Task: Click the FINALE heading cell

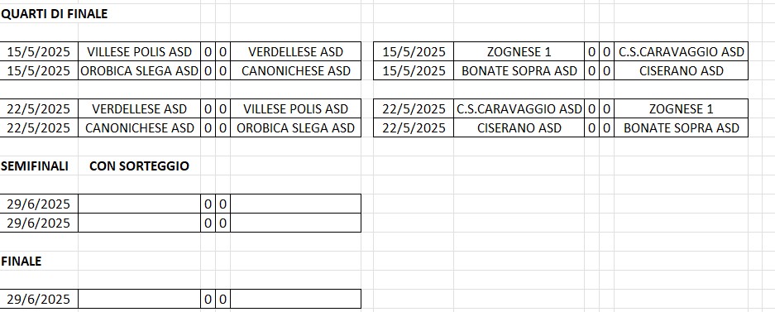Action: click(22, 261)
